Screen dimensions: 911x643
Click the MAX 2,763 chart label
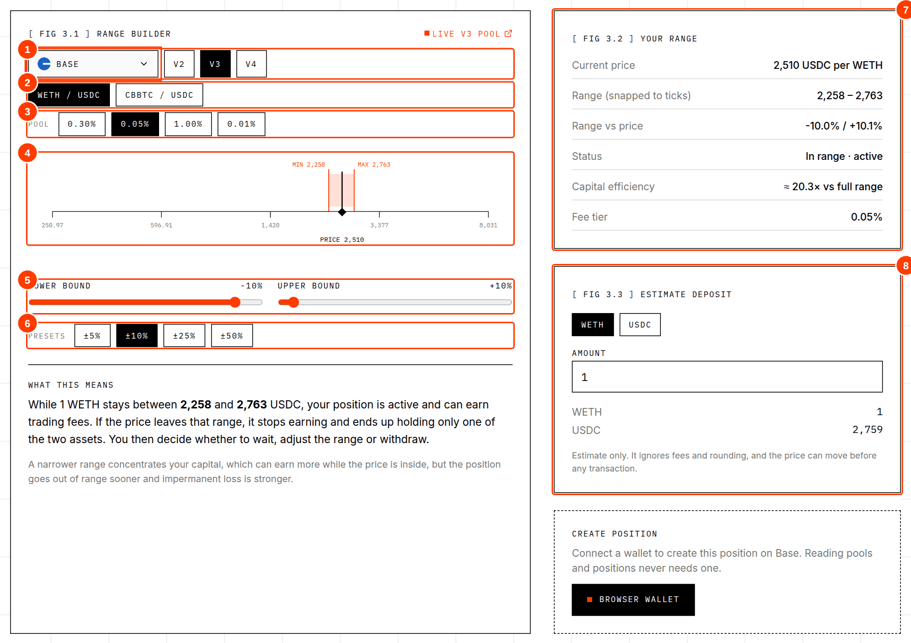tap(374, 165)
